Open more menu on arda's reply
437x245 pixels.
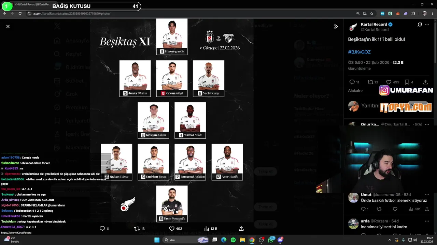tap(427, 221)
